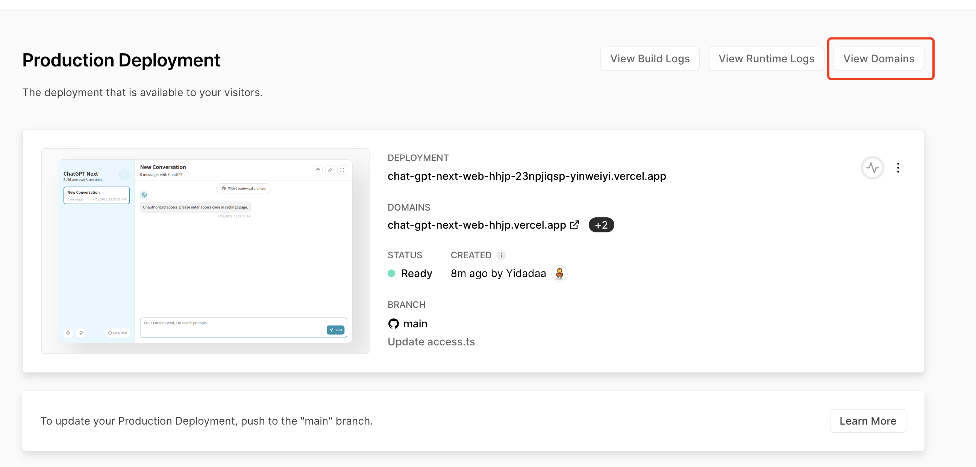Click share icon in preview thumbnail header
The width and height of the screenshot is (976, 467).
click(x=330, y=170)
